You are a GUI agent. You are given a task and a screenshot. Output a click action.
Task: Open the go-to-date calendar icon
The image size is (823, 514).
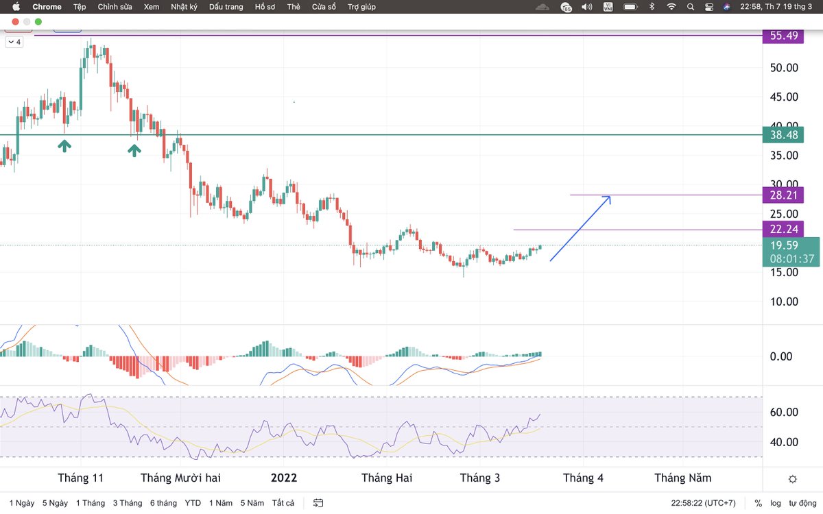click(318, 503)
